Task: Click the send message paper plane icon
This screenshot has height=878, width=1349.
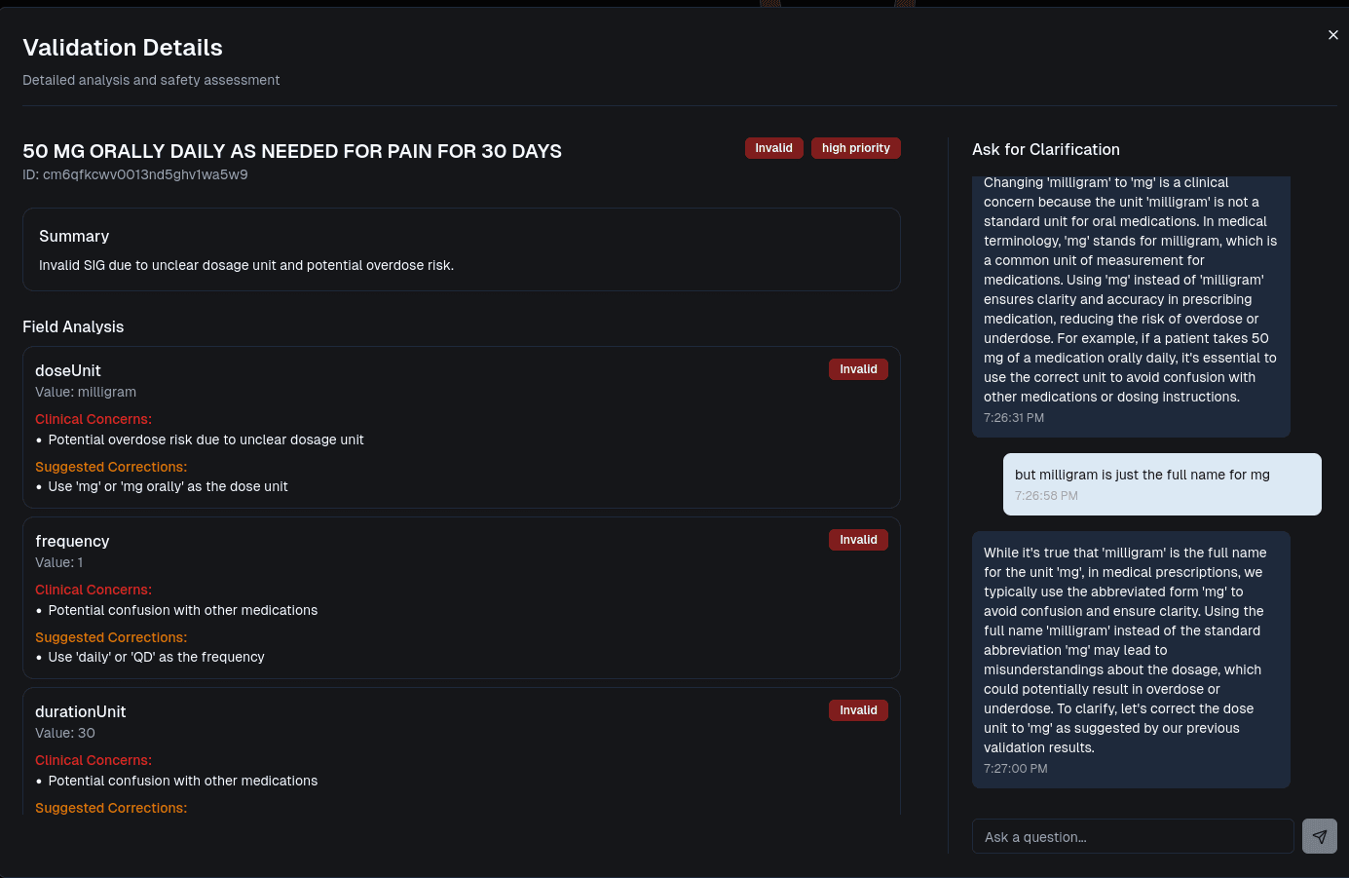Action: 1320,836
